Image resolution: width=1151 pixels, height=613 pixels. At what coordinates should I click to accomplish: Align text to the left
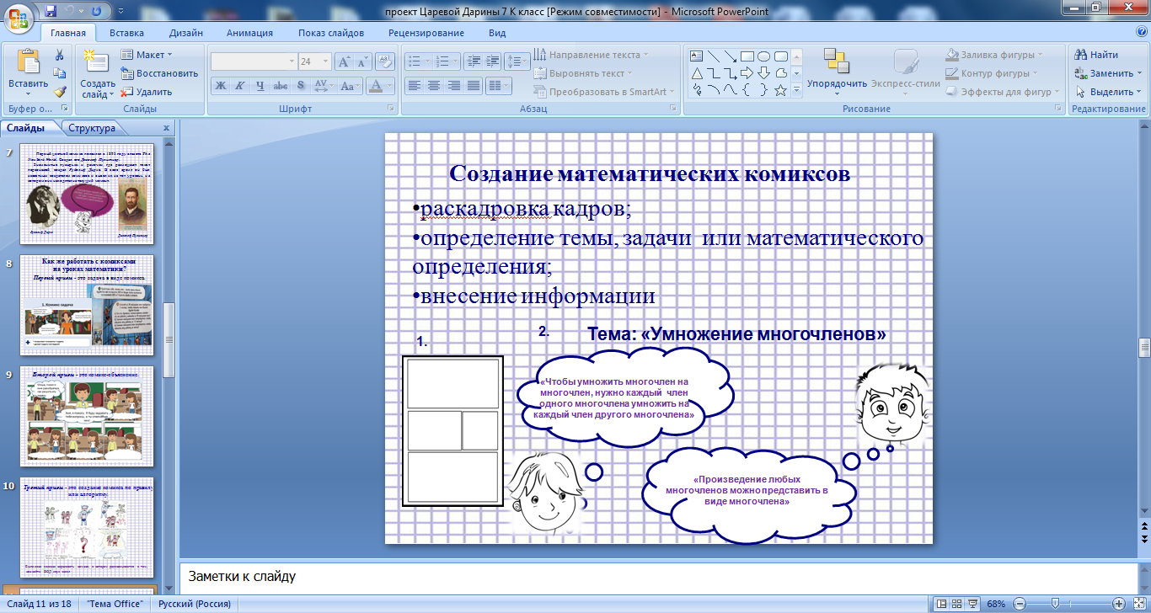tap(414, 85)
